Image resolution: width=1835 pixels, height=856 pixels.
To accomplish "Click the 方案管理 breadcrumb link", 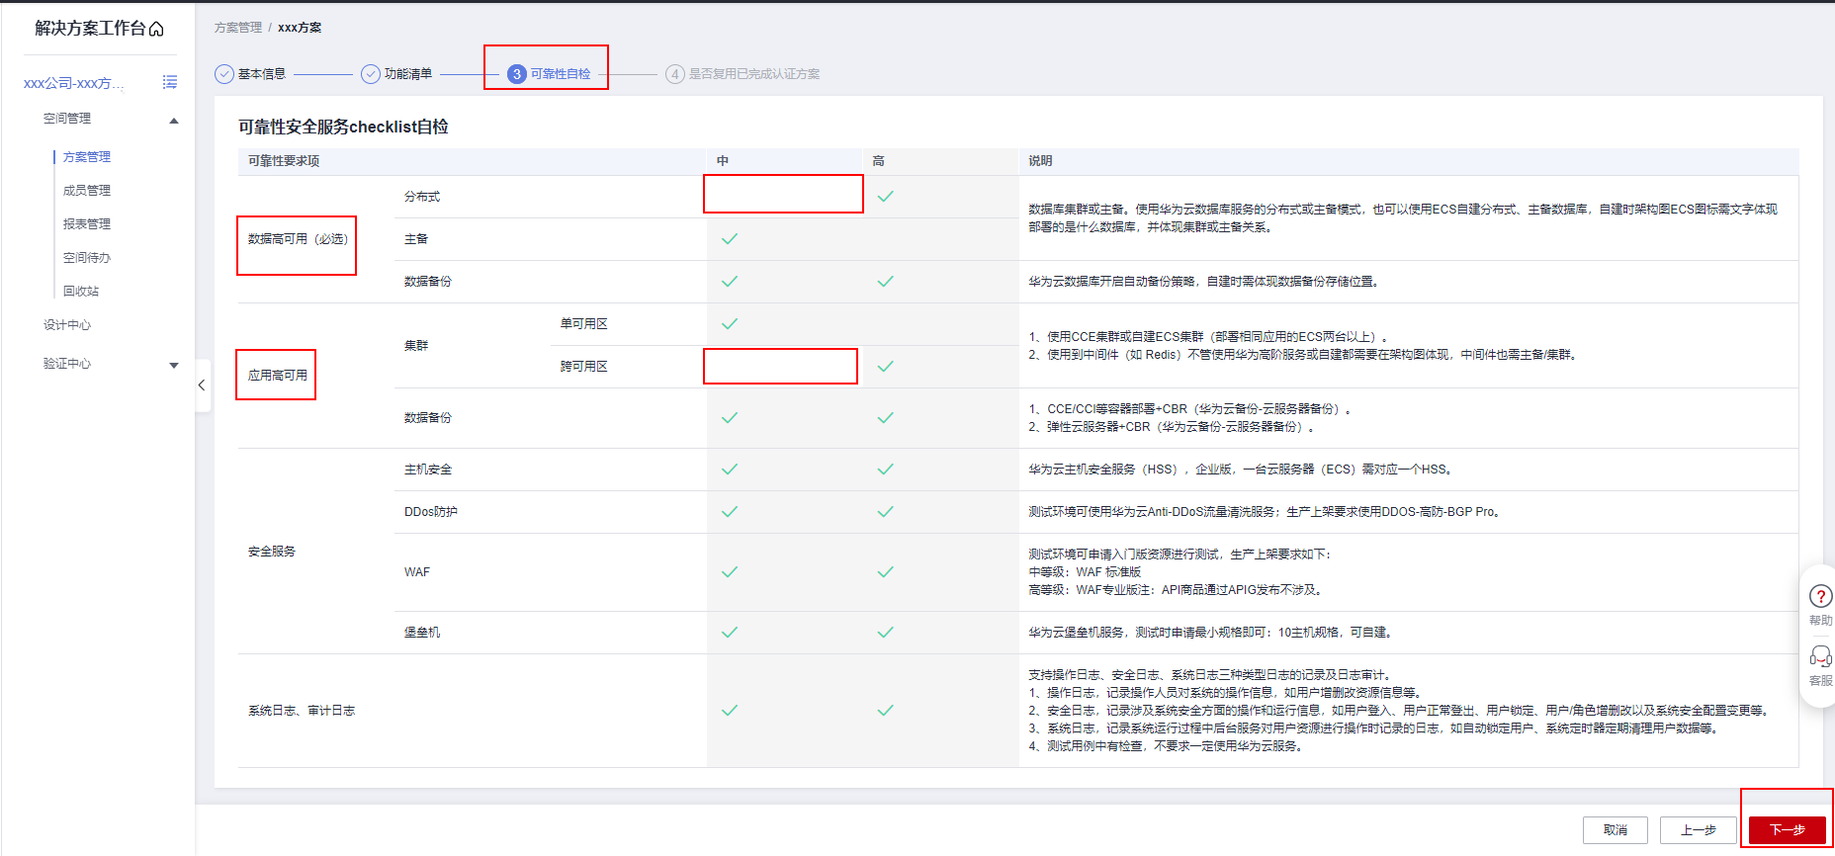I will click(x=238, y=28).
